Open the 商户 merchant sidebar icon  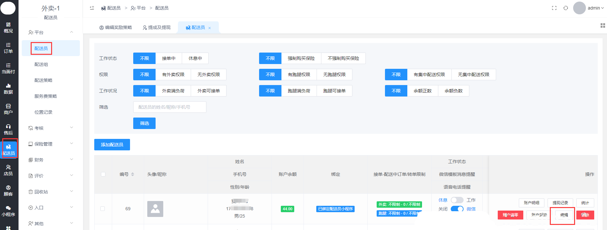pyautogui.click(x=8, y=109)
